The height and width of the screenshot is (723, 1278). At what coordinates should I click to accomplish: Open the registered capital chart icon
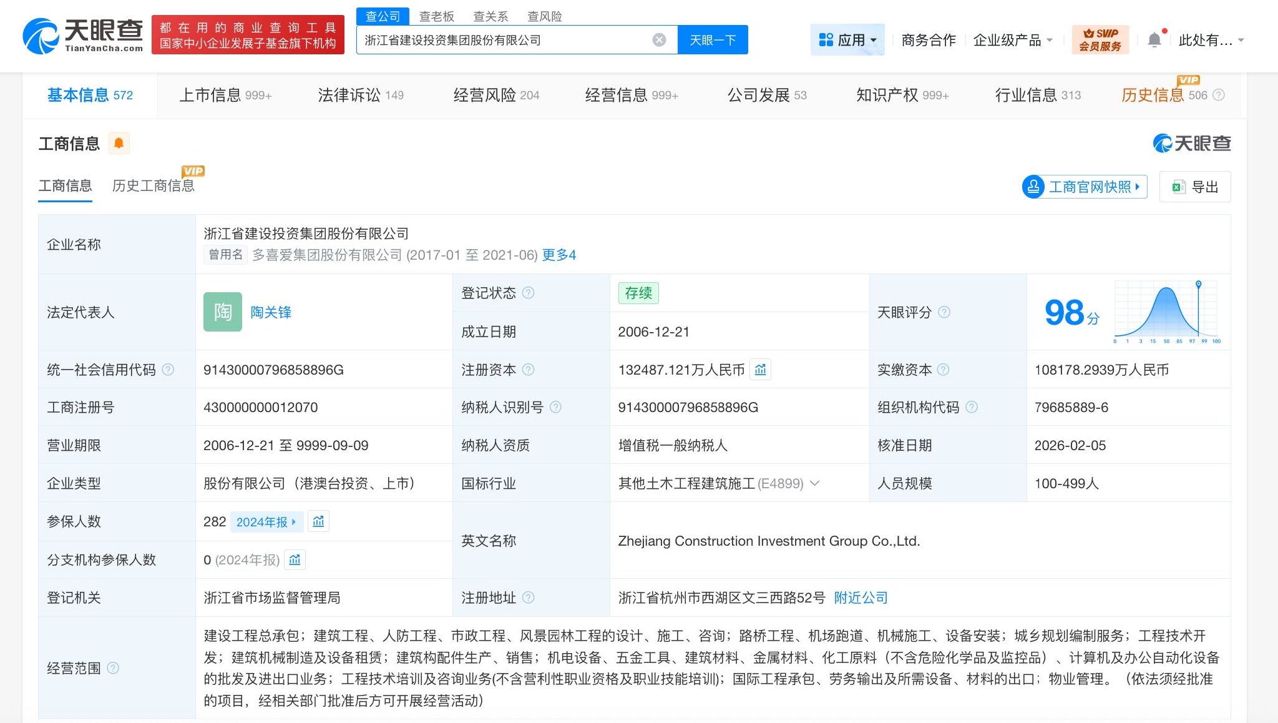coord(760,370)
